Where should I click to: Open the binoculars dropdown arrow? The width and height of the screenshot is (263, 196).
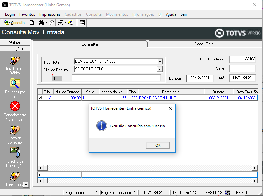pyautogui.click(x=46, y=23)
